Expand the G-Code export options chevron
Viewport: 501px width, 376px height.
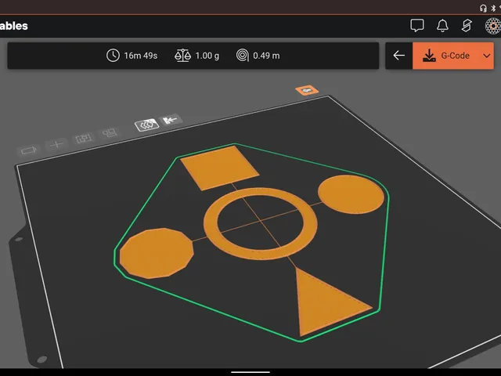[487, 56]
